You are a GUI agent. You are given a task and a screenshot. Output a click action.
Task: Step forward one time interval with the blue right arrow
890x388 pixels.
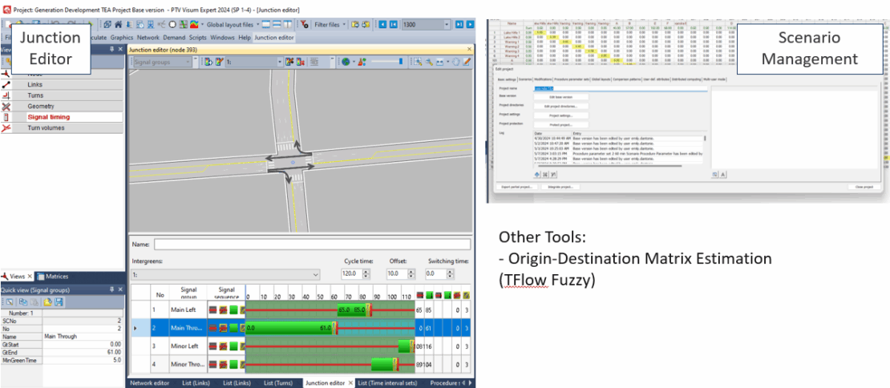(470, 24)
